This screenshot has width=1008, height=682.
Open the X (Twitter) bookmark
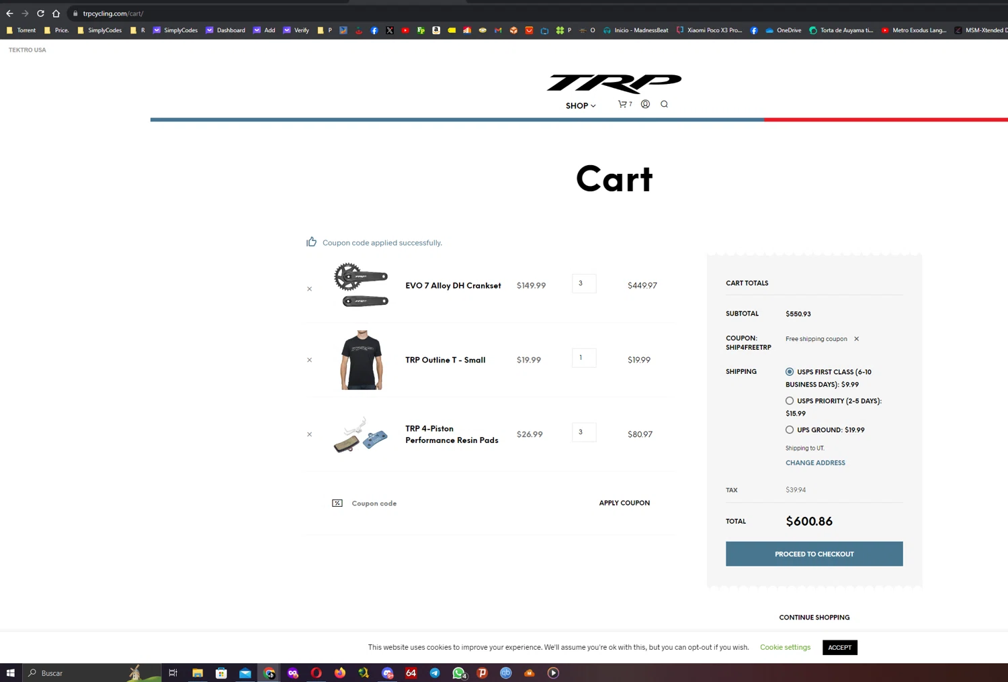(x=390, y=30)
